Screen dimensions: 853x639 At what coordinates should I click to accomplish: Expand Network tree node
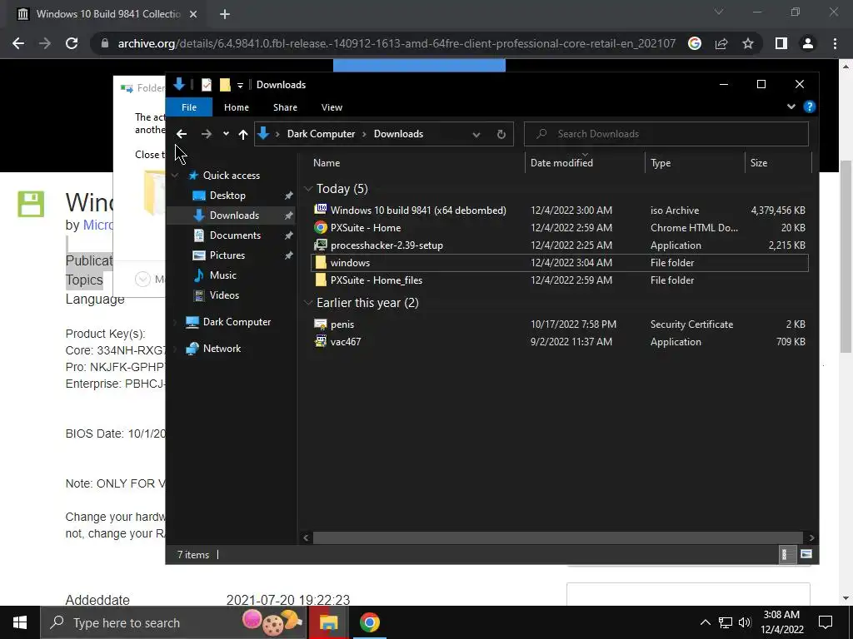175,349
